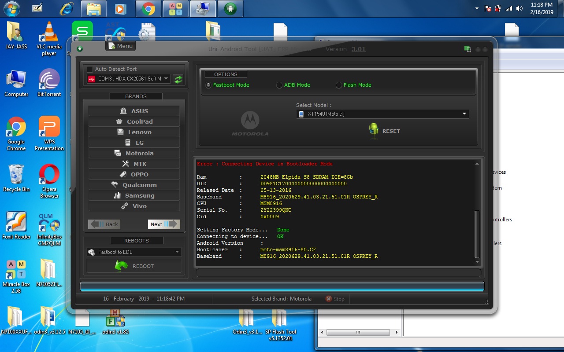564x352 pixels.
Task: Click the version 3.01 link
Action: [358, 49]
